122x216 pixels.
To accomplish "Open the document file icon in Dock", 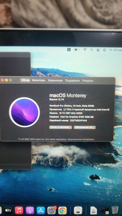I will pos(93,210).
